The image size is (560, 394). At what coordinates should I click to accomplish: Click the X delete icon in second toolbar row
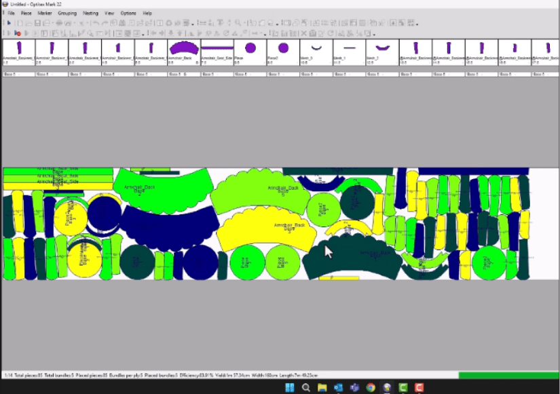point(304,33)
